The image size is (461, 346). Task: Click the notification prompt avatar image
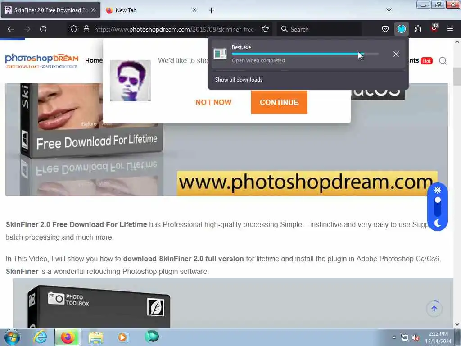[130, 81]
